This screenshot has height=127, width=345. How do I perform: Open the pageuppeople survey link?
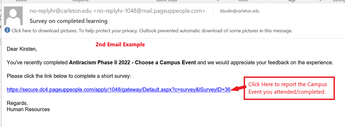coord(119,90)
